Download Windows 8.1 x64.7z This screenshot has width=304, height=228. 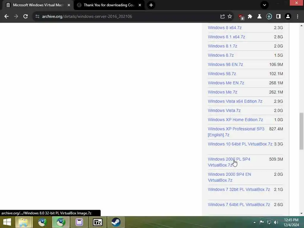click(x=227, y=37)
